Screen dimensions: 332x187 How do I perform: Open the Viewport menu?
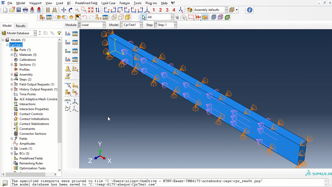coord(35,3)
